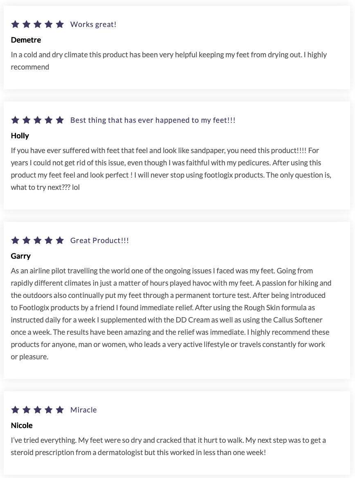Click the "Miracle" review title
The width and height of the screenshot is (355, 478).
pos(83,410)
